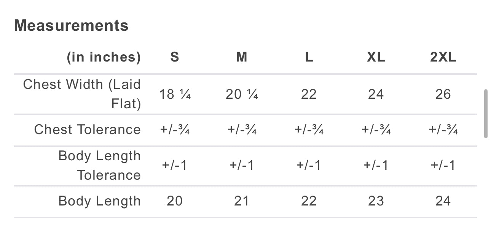Screen dimensions: 491x226
Task: Click the Chest Width (Laid Flat) row label
Action: tap(82, 94)
